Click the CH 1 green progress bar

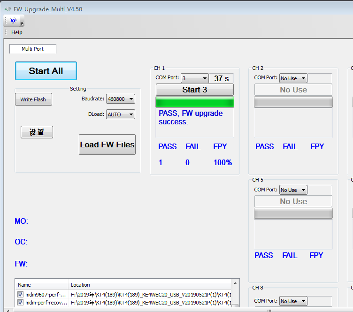pyautogui.click(x=194, y=102)
